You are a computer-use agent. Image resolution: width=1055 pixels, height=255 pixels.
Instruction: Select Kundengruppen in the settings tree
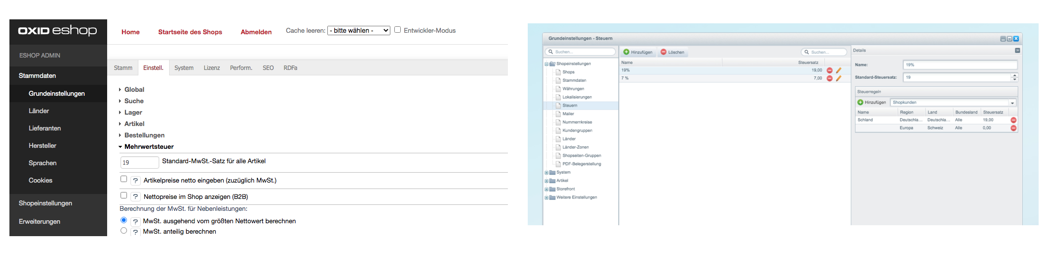[x=577, y=130]
